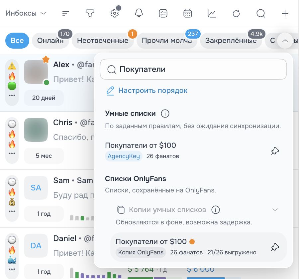The height and width of the screenshot is (279, 299).
Task: Click the 1 год badge in Sam's row
Action: pos(44,214)
